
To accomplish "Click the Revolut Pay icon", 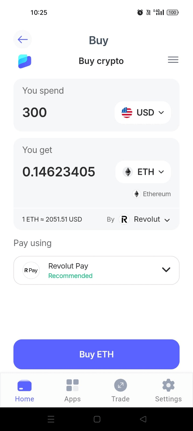I will 31,270.
